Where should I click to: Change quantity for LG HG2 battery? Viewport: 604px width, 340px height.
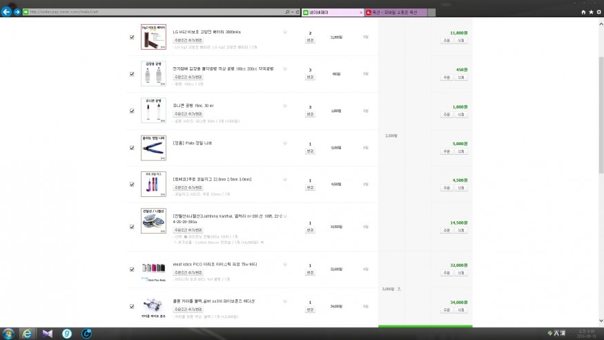pos(310,40)
